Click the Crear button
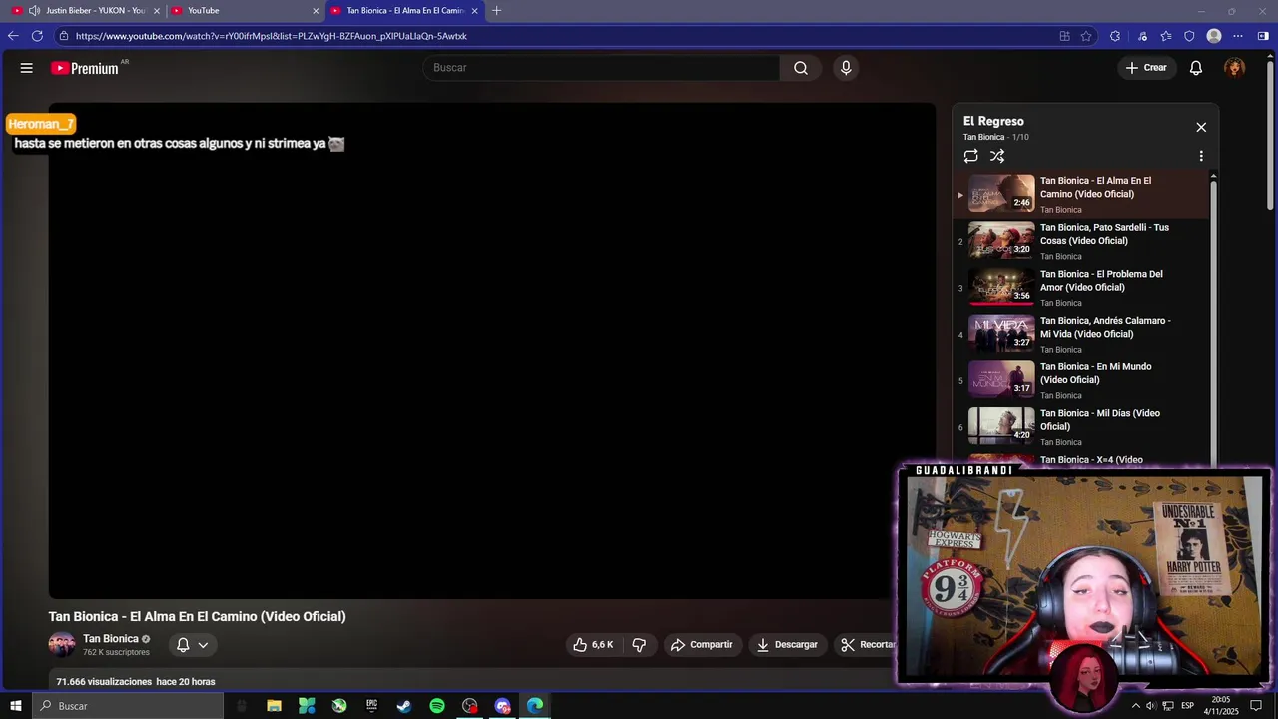The height and width of the screenshot is (719, 1278). click(1146, 68)
